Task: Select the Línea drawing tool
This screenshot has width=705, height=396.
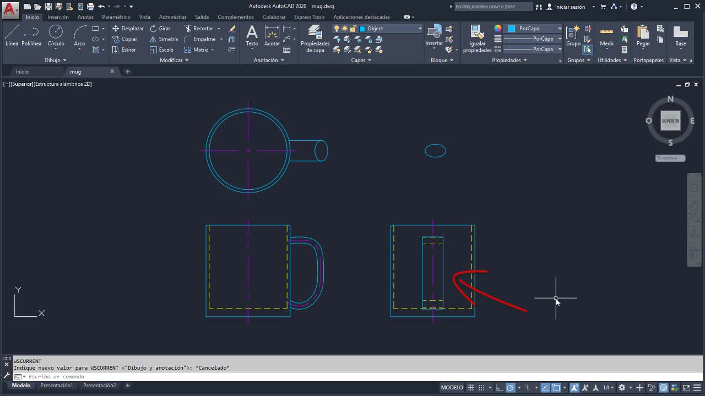Action: tap(12, 35)
